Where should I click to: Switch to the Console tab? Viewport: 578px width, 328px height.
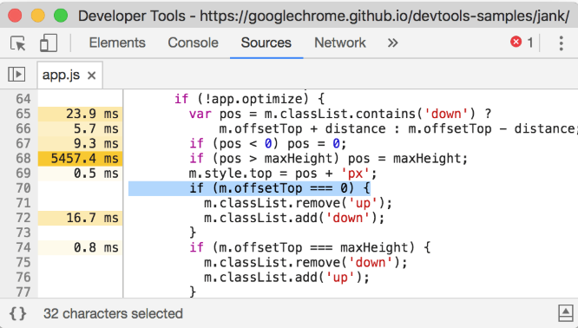point(194,43)
